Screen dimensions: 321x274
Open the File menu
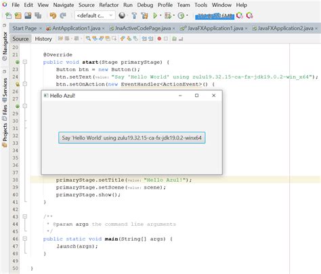coord(16,5)
